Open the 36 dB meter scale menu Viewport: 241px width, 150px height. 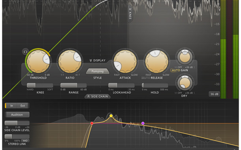pos(214,94)
